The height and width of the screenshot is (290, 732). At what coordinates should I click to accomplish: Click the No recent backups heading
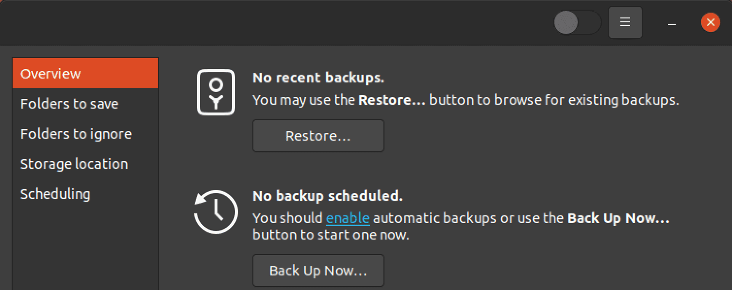tap(318, 78)
